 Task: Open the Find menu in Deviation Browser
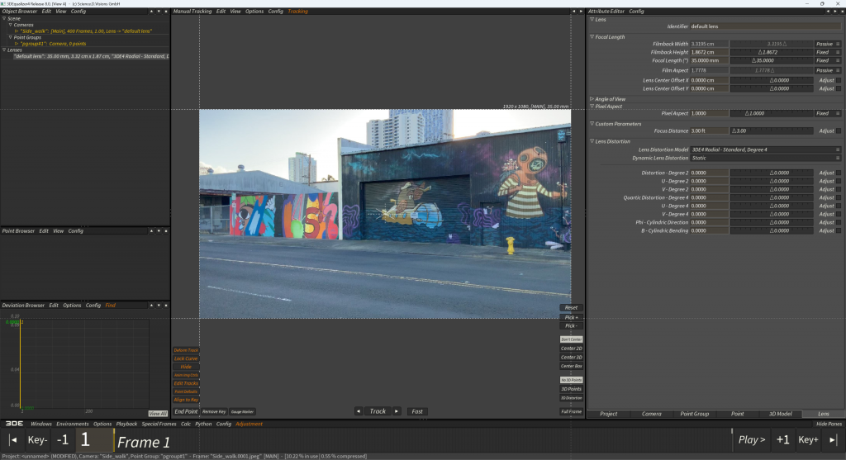110,306
